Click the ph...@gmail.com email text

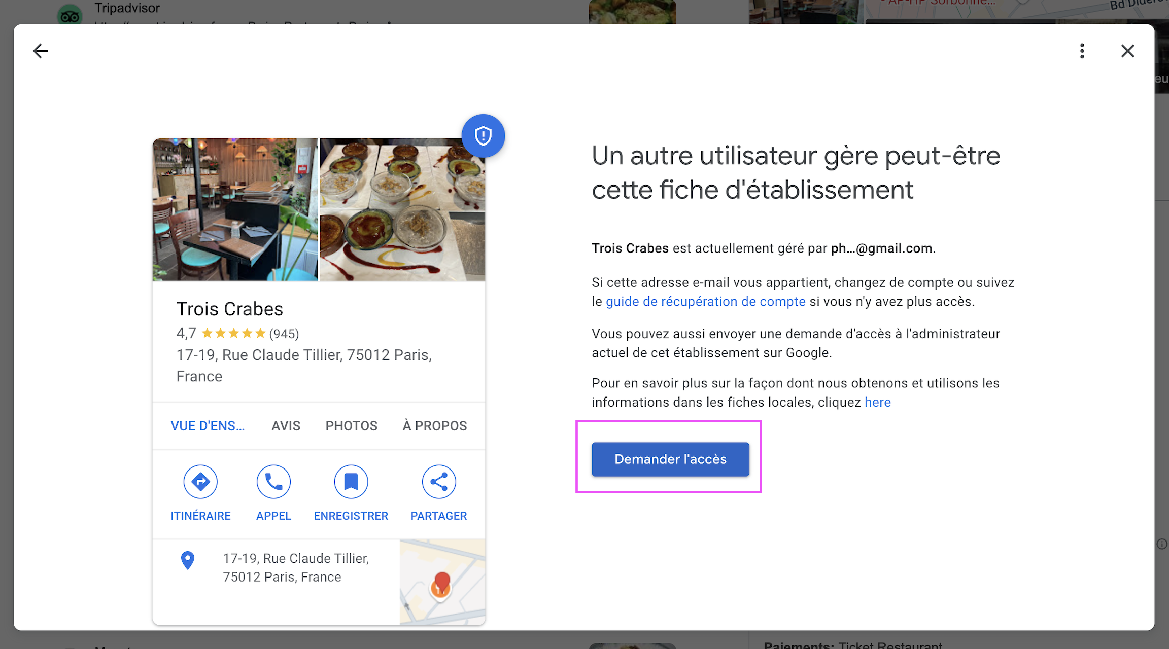(x=881, y=248)
